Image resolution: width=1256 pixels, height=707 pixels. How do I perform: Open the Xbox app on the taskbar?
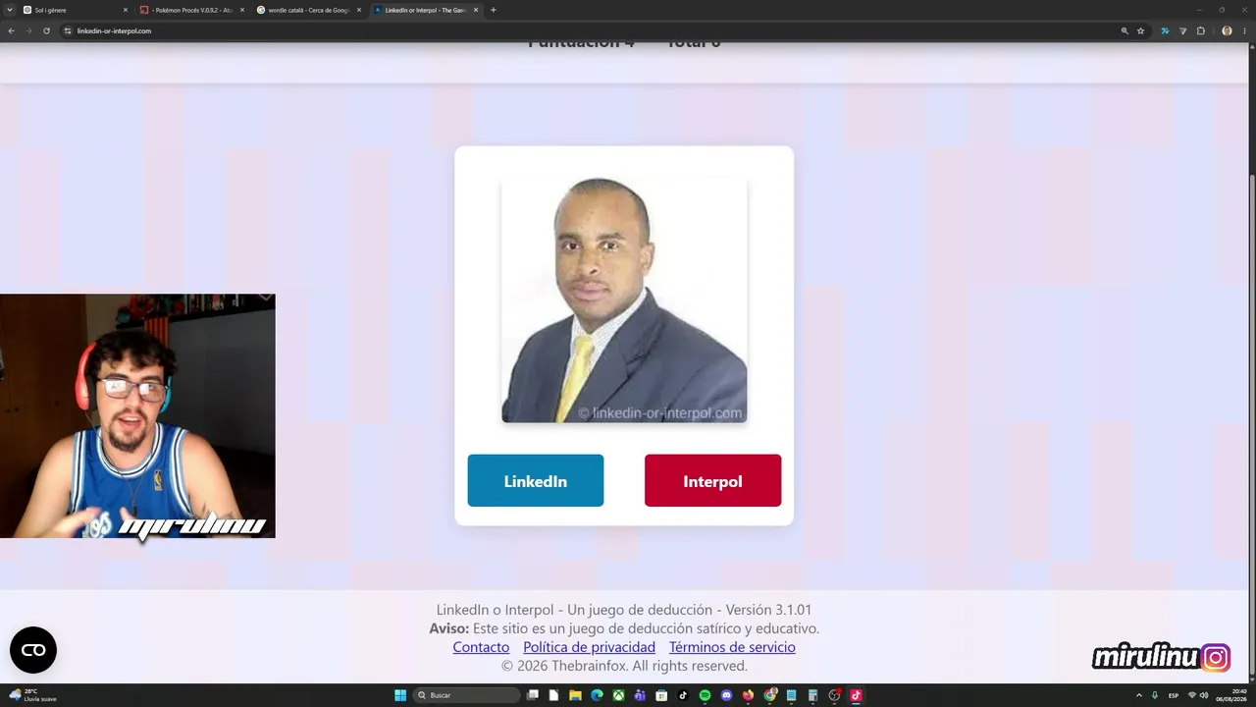click(x=618, y=695)
